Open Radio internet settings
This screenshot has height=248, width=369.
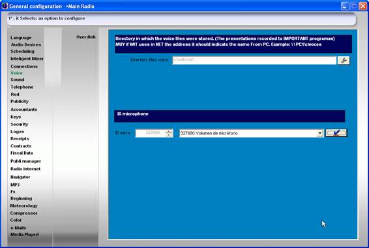(25, 169)
